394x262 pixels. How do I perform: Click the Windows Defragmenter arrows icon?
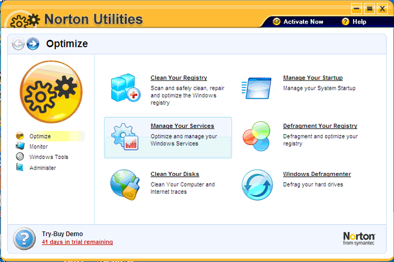[257, 185]
